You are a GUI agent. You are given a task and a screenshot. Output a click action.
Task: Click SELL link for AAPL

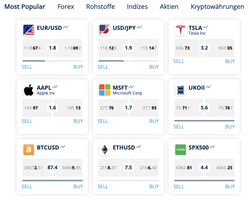click(27, 121)
